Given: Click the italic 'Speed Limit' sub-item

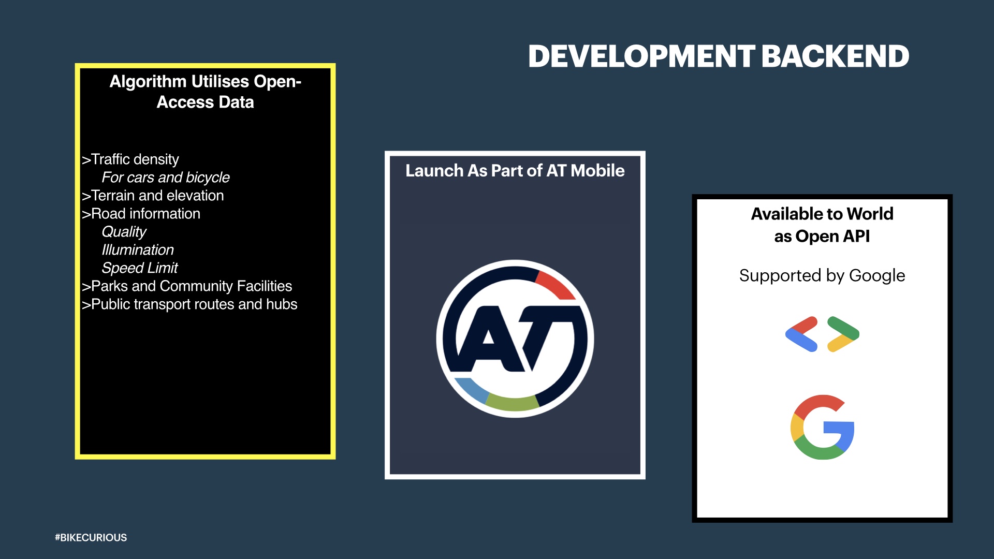Looking at the screenshot, I should click(139, 268).
